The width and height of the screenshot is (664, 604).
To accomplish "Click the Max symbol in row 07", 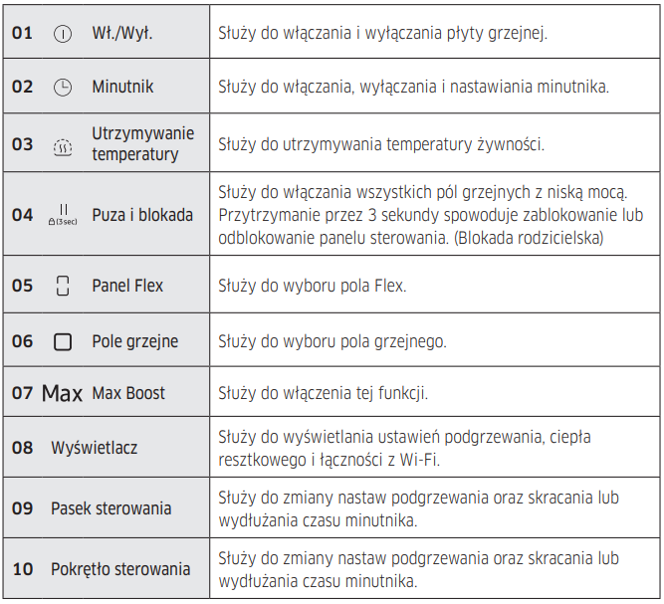I will coord(62,394).
